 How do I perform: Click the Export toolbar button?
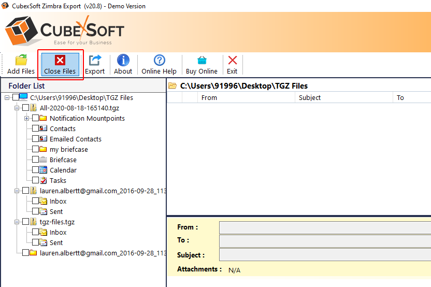[95, 65]
